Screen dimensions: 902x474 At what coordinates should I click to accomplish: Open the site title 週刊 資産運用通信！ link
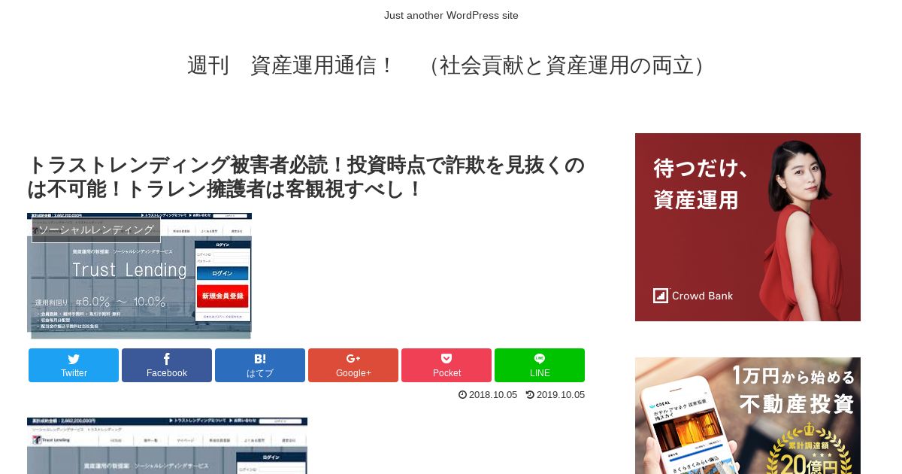451,65
